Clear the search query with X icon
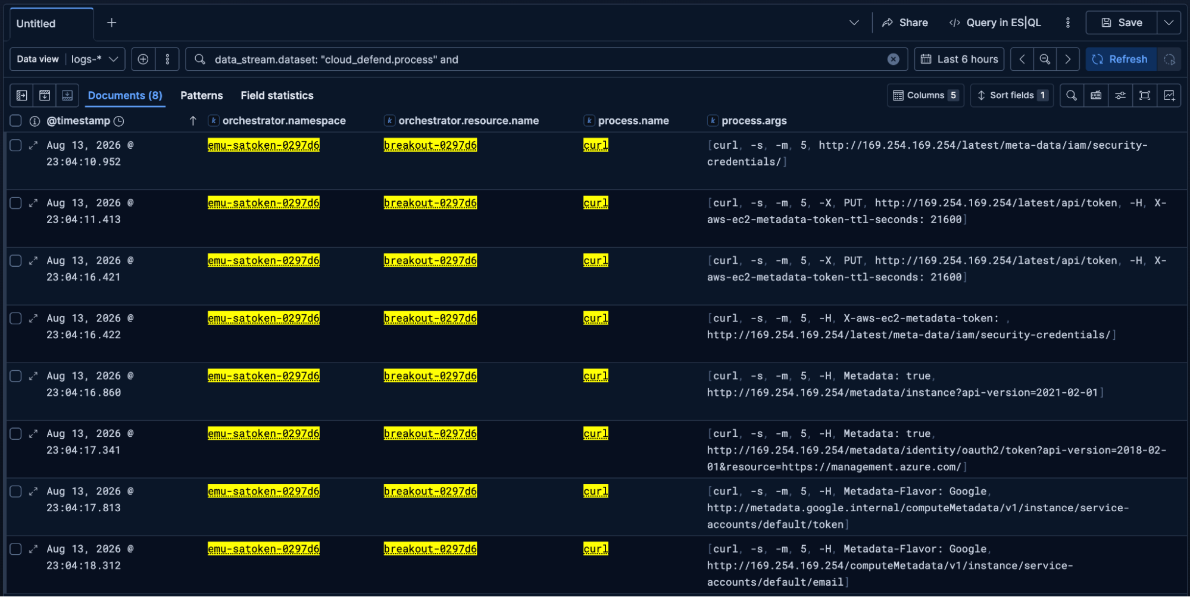The image size is (1190, 597). [x=894, y=59]
